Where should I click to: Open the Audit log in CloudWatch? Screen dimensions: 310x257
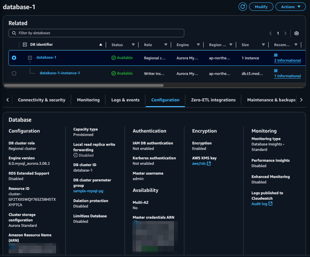(259, 204)
